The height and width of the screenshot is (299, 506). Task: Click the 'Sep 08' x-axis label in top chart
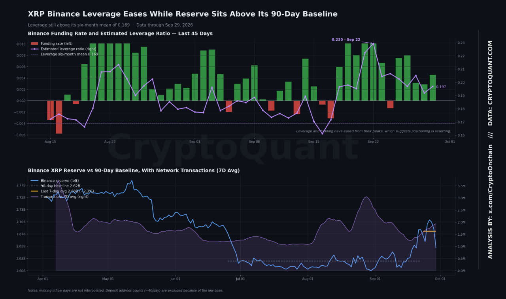pos(254,142)
